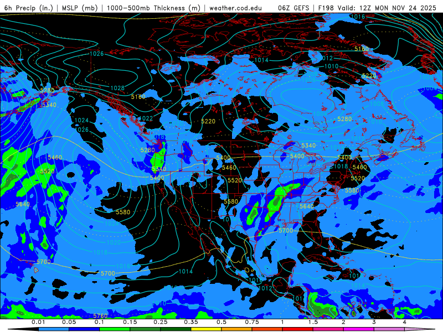Click the 4 legend value
Viewport: 443px width, 332px height.
pos(405,322)
